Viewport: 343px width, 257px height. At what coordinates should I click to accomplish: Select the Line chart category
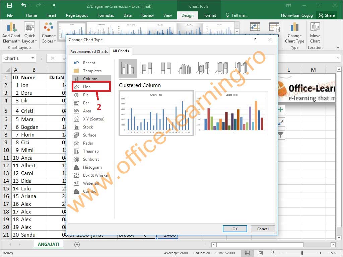[91, 87]
